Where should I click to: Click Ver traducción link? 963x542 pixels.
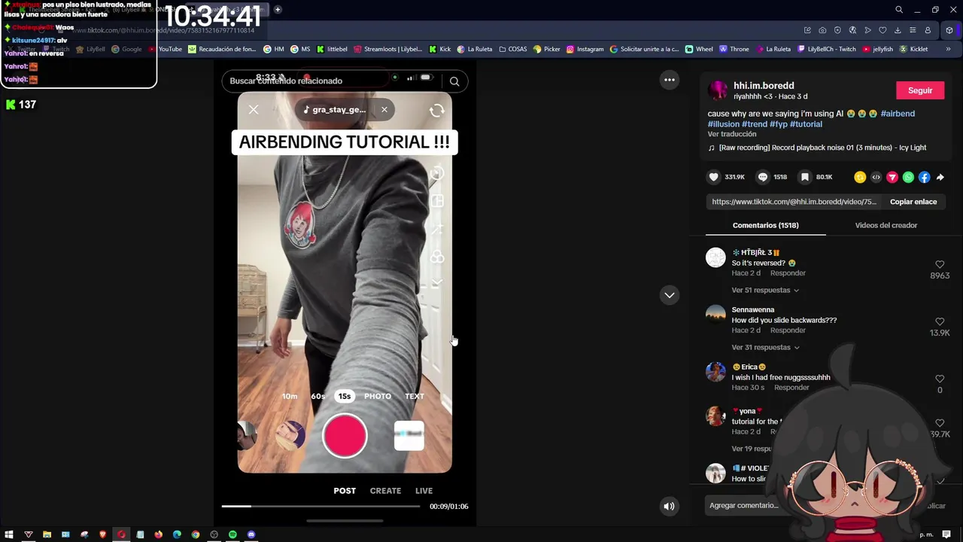(732, 134)
